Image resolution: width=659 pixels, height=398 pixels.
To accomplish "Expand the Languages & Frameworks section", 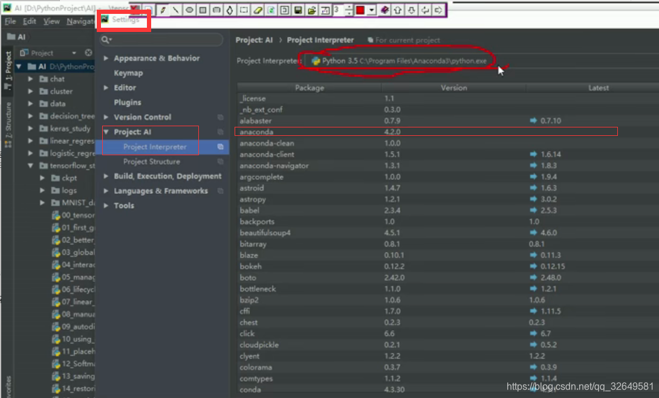I will 106,191.
